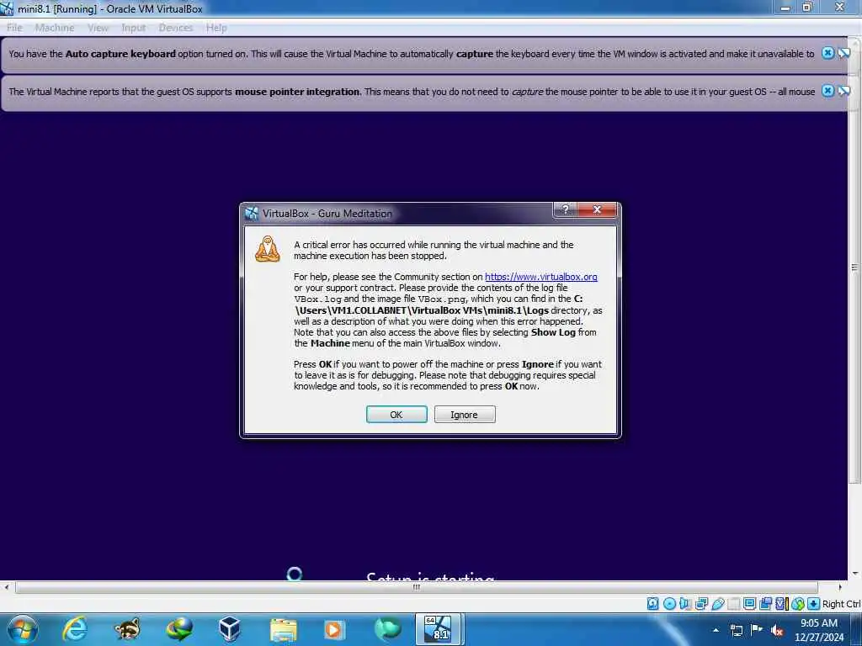
Task: Click the greyed shared folders status icon
Action: (733, 604)
